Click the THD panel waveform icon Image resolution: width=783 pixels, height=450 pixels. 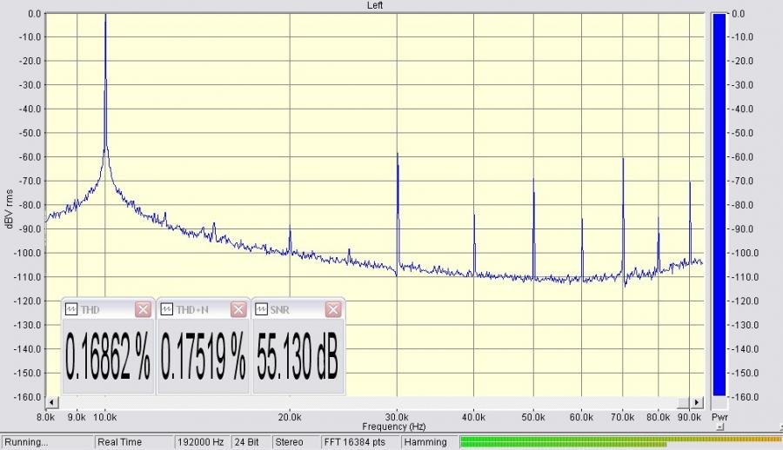(x=71, y=310)
